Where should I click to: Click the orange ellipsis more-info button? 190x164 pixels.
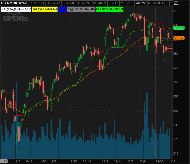click(167, 3)
